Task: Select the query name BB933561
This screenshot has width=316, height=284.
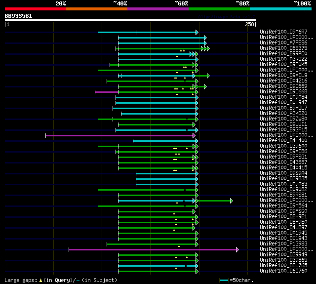Action: pyautogui.click(x=18, y=16)
